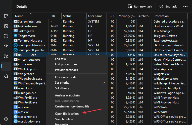Image resolution: width=192 pixels, height=125 pixels.
Task: Open the hamburger navigation menu
Action: (6, 6)
